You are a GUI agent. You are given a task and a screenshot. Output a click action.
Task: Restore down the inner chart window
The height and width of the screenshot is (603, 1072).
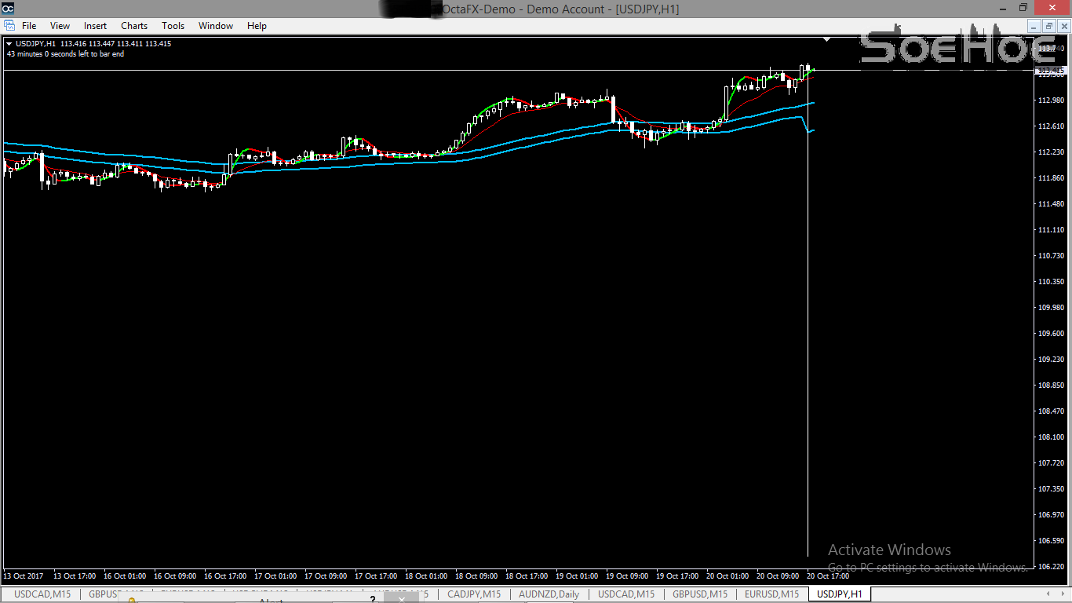[x=1048, y=26]
